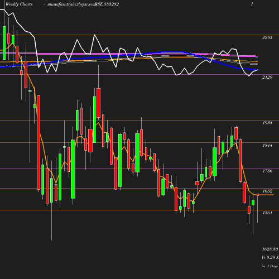Viewport: 279px width, 279px height.
Task: Select the 1938 price level label
Action: [267, 123]
